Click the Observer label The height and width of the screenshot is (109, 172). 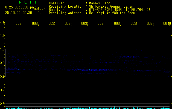57,3
